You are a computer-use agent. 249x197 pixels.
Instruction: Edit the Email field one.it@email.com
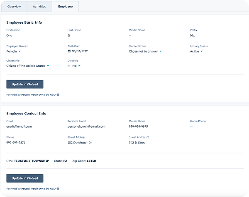[x=19, y=126]
